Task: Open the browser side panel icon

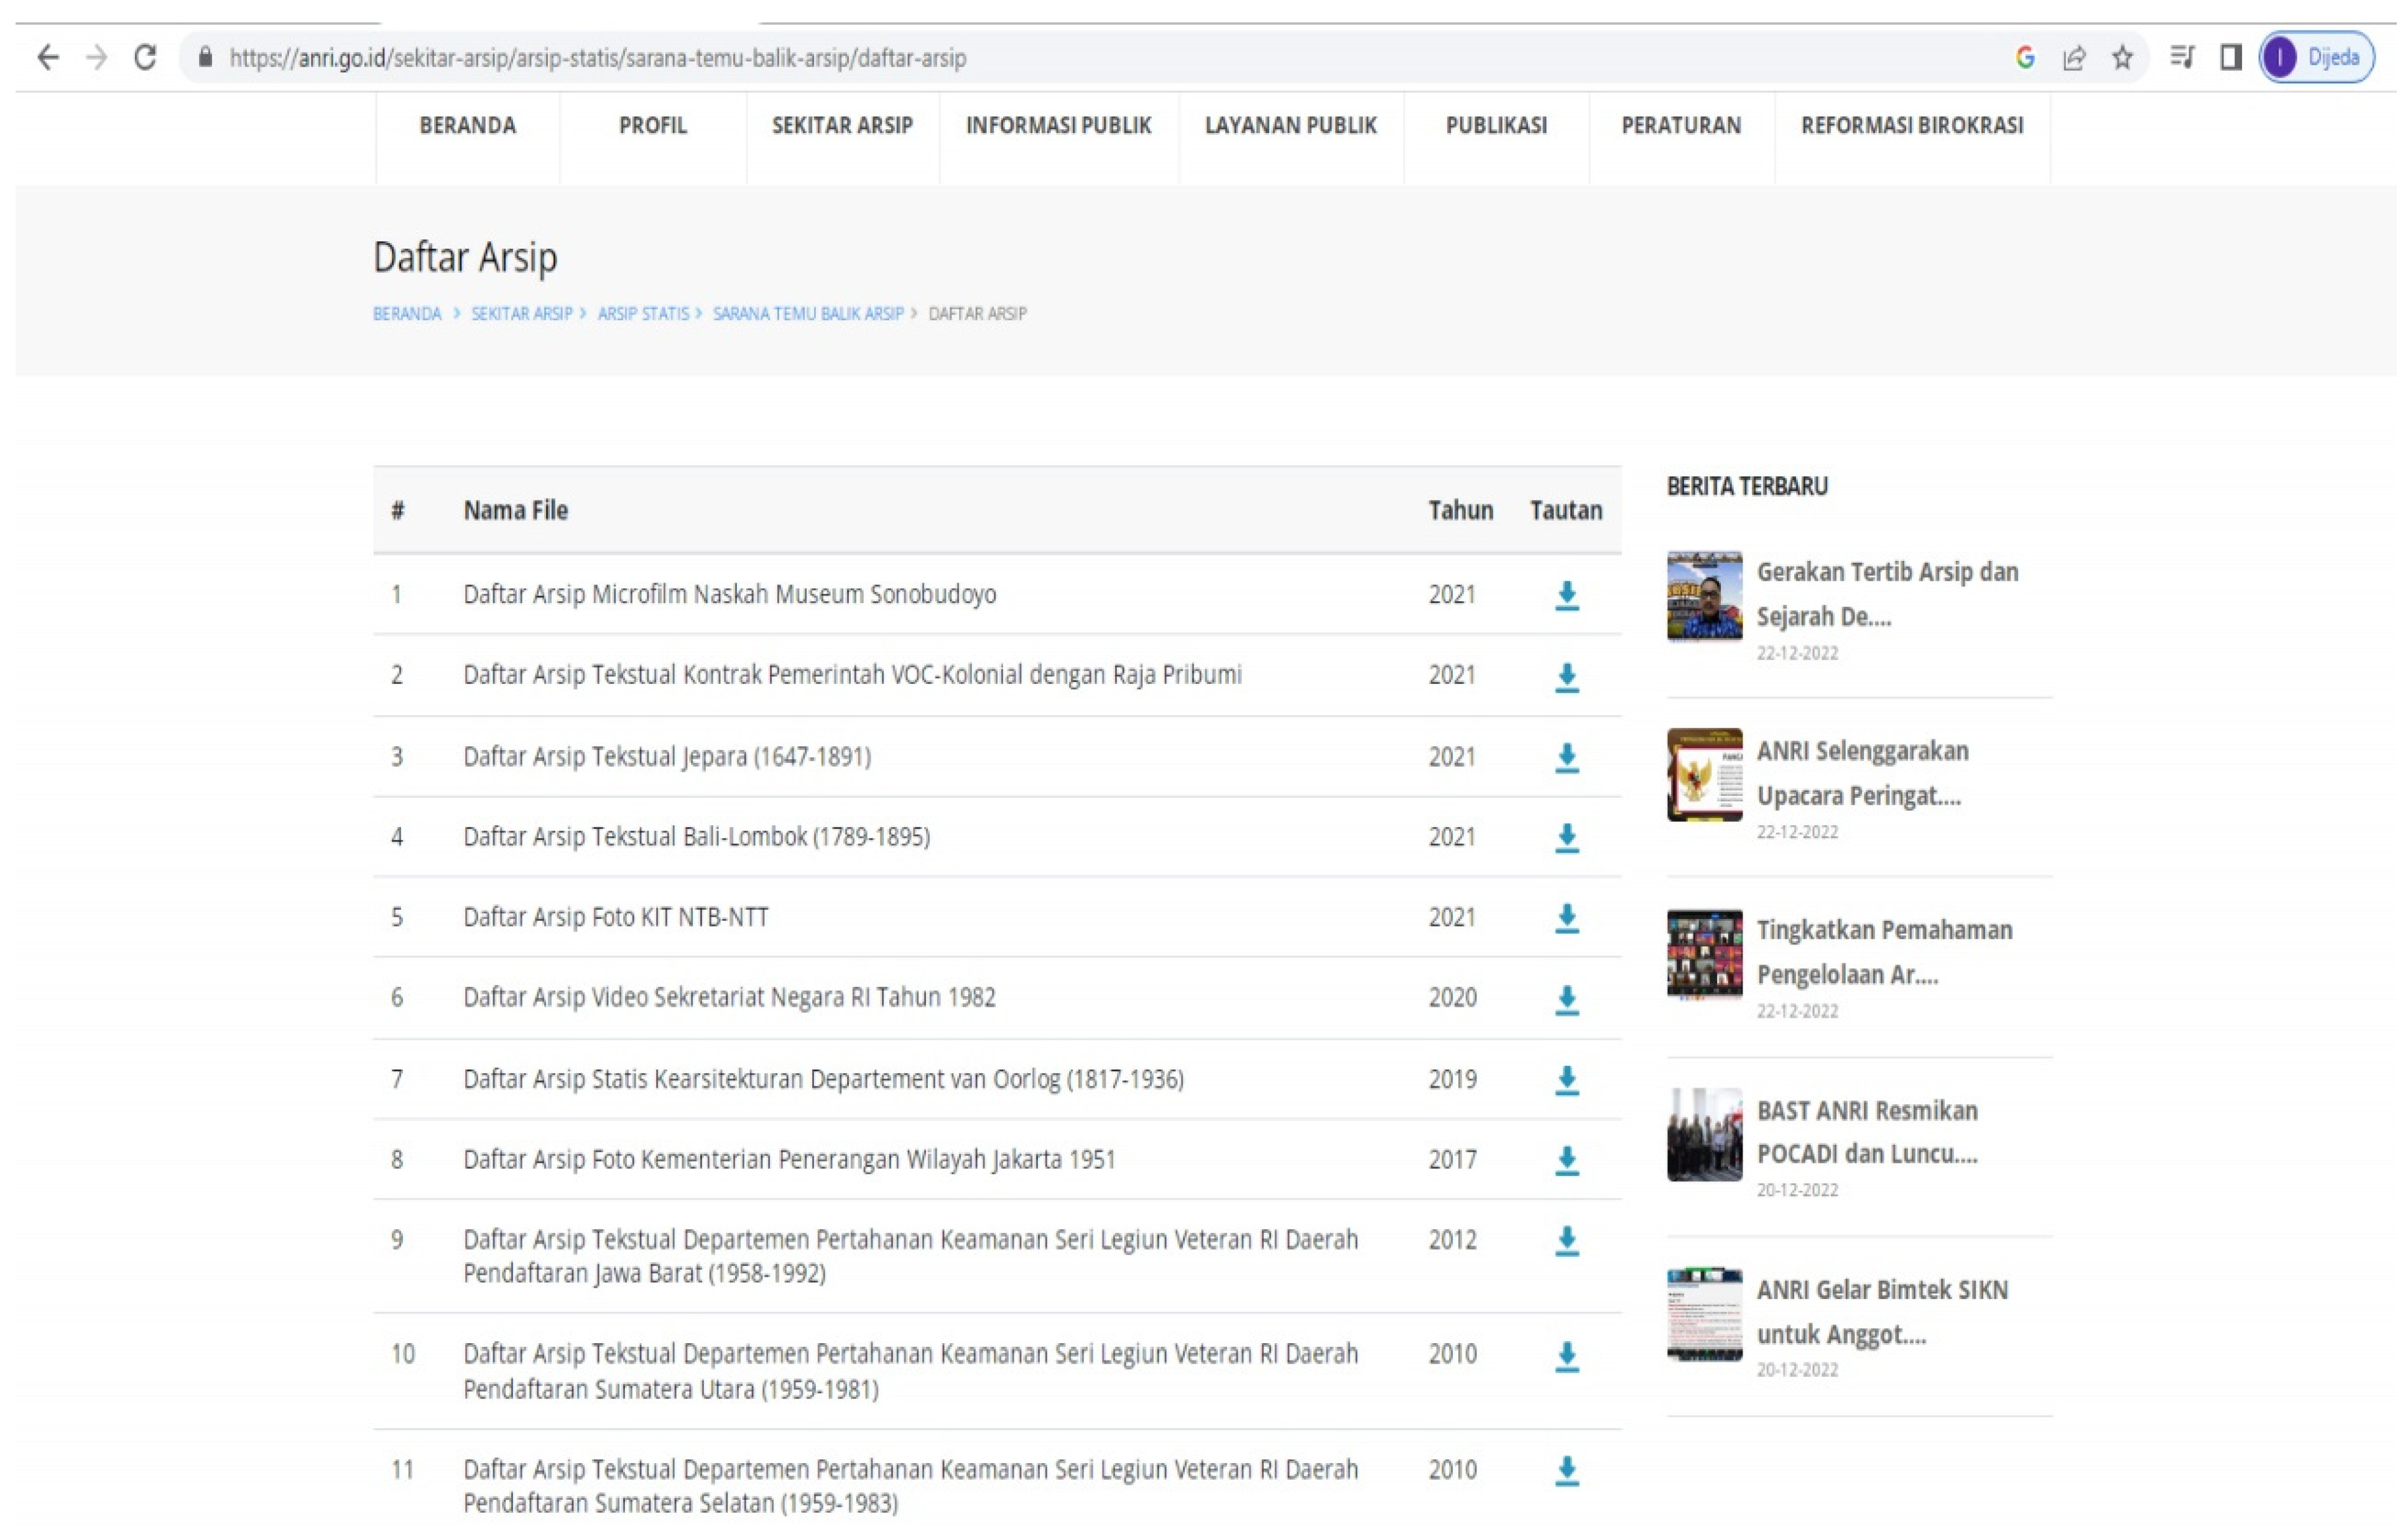Action: 2230,57
